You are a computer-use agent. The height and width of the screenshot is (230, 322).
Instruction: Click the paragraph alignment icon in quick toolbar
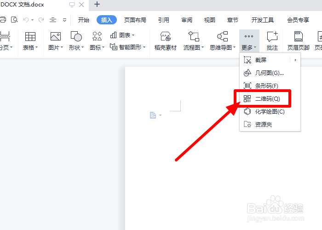[53, 20]
